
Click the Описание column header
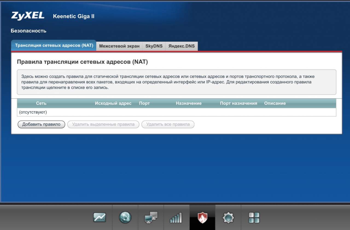coord(275,103)
